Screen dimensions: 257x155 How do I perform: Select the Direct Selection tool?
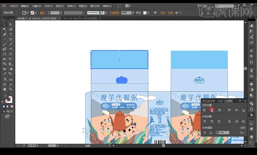(11, 24)
